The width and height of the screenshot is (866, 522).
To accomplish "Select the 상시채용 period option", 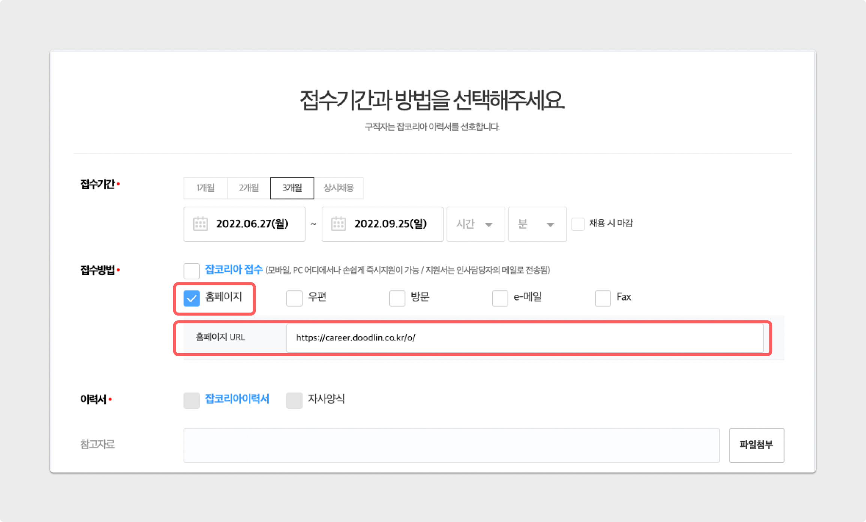I will [x=339, y=188].
